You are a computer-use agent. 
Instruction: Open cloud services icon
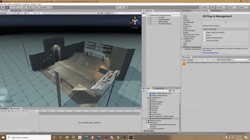(x=212, y=7)
